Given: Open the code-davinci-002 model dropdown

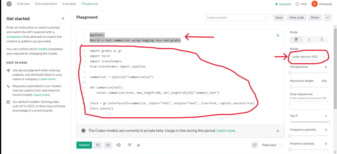Looking at the screenshot, I should point(309,57).
